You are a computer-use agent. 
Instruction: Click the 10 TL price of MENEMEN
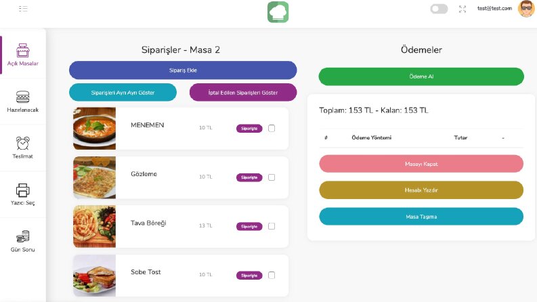[x=205, y=128]
